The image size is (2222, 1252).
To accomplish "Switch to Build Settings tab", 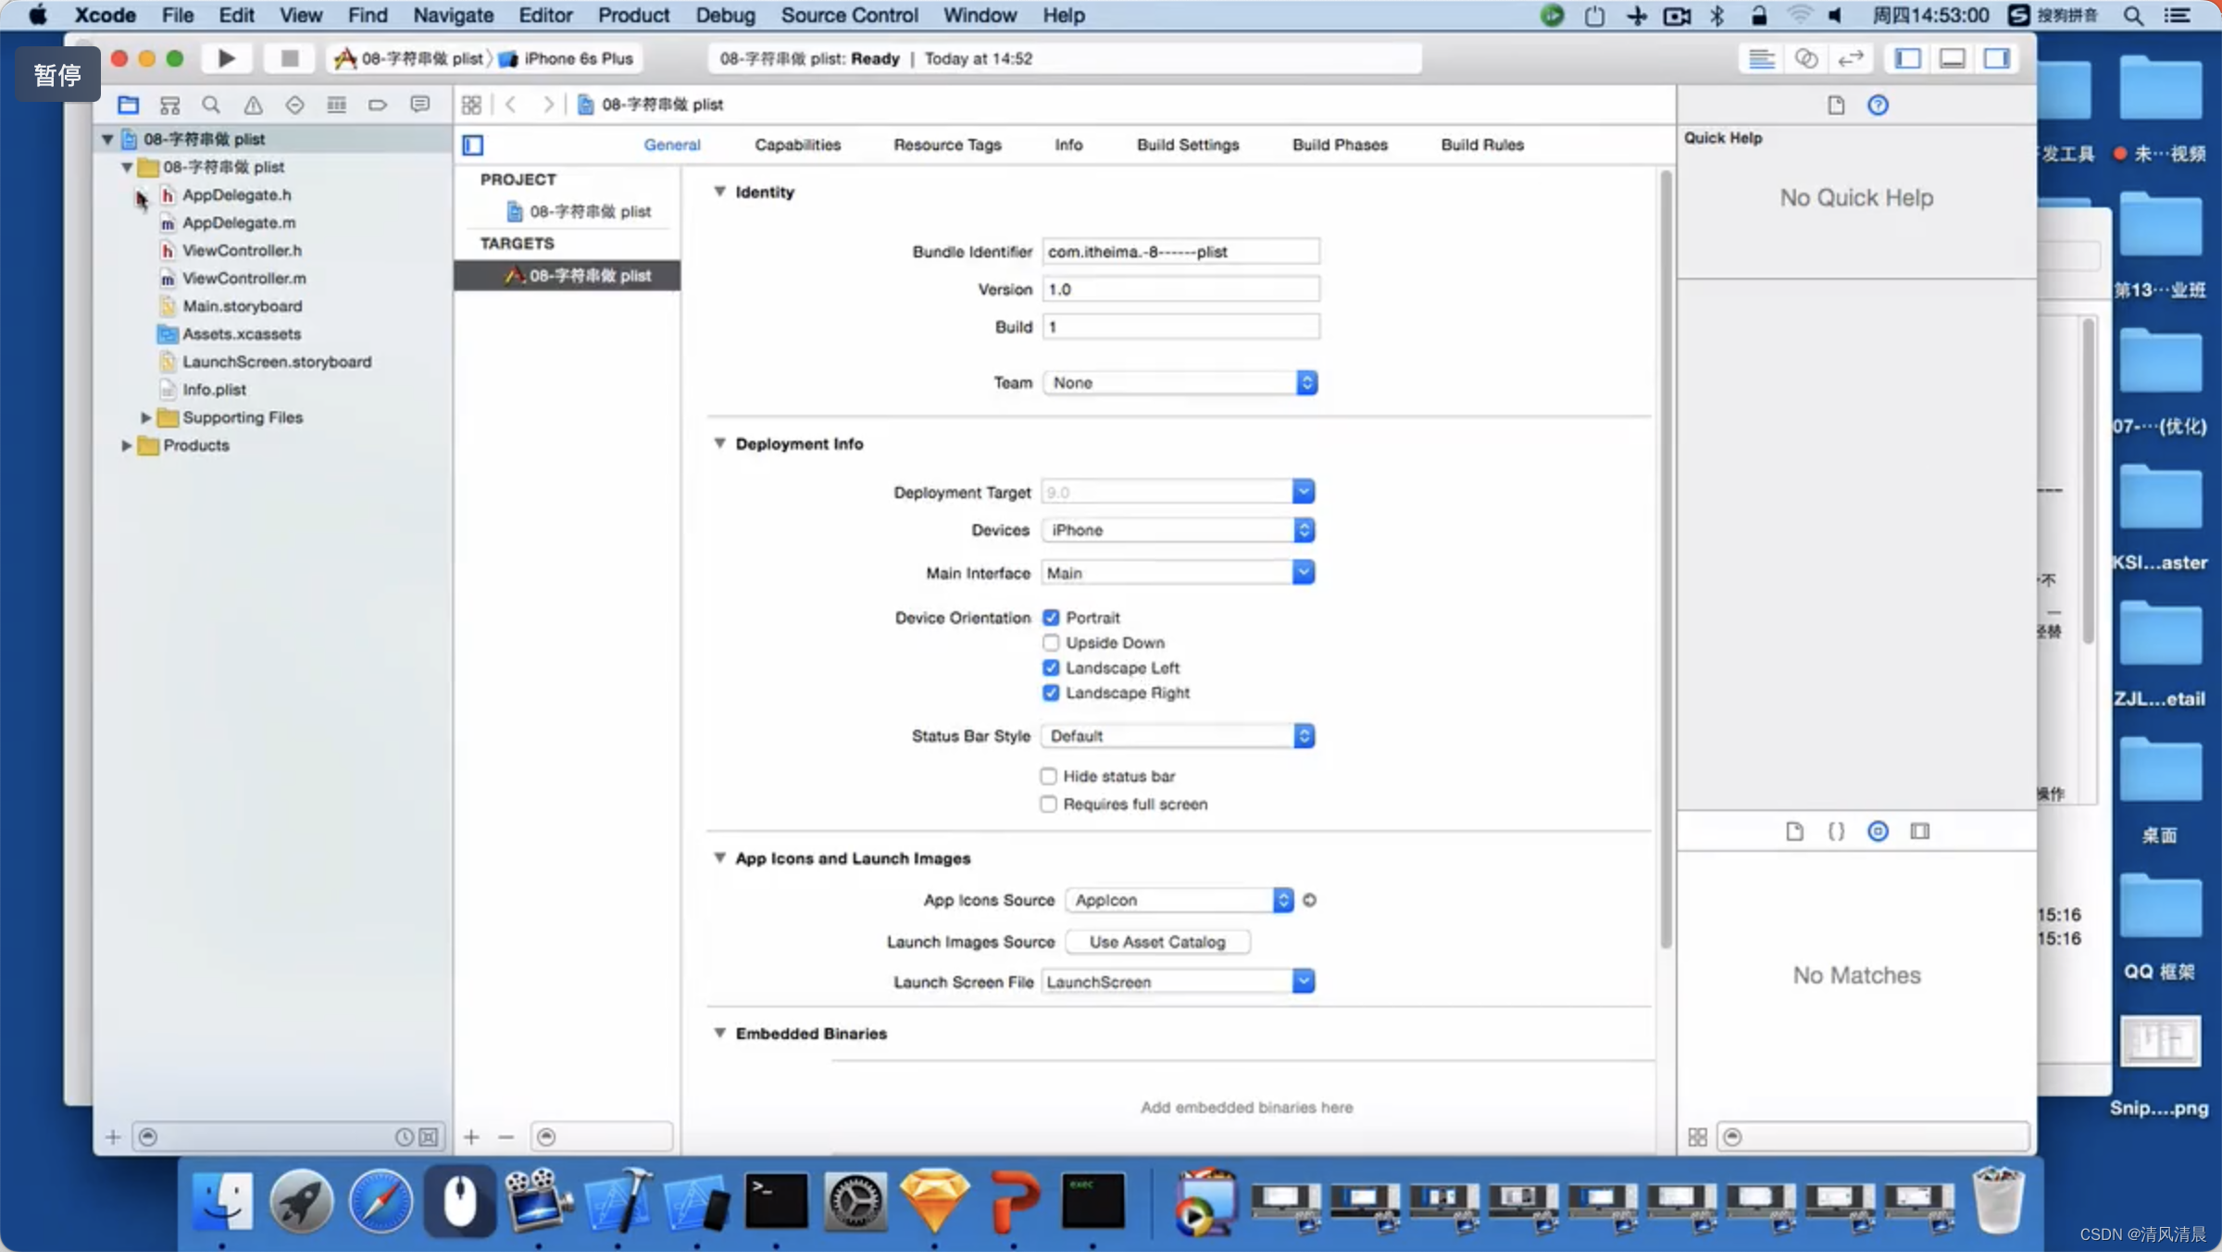I will click(1187, 144).
